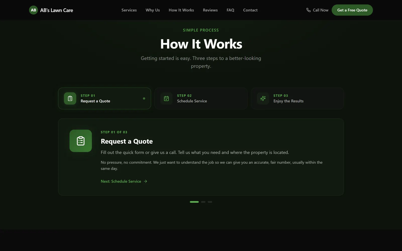Open Contact from the navbar
This screenshot has height=251, width=402.
(250, 10)
